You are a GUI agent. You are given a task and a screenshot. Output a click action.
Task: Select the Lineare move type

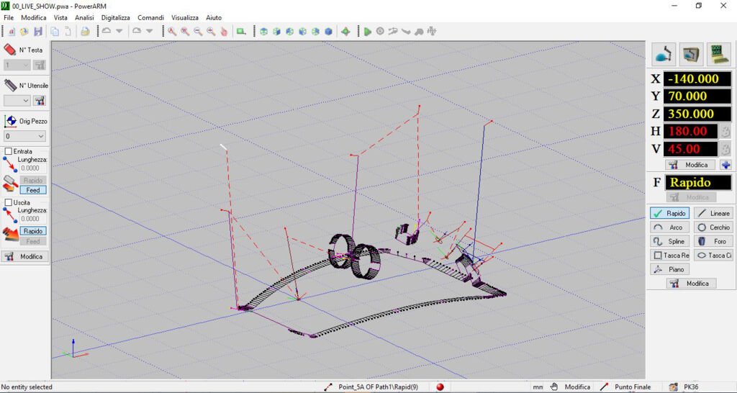click(x=713, y=214)
